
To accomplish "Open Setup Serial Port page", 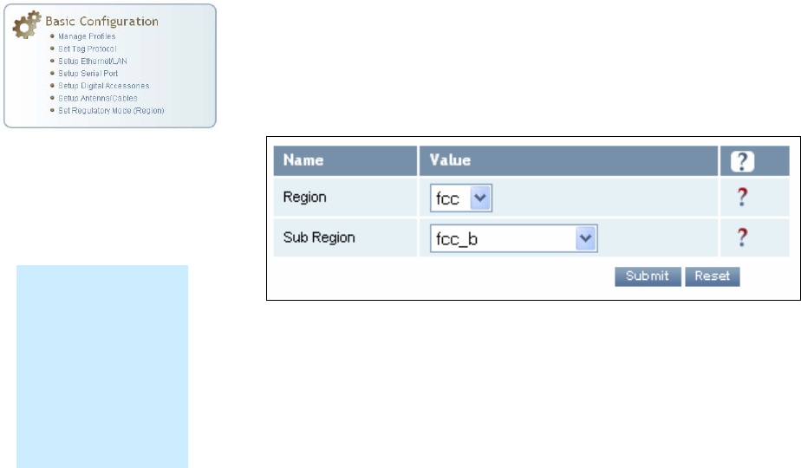I will pyautogui.click(x=88, y=73).
